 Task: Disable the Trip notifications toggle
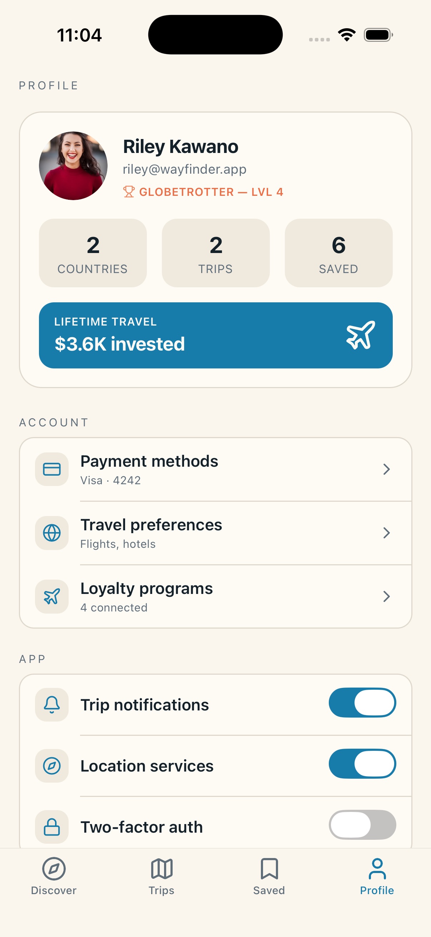tap(362, 702)
